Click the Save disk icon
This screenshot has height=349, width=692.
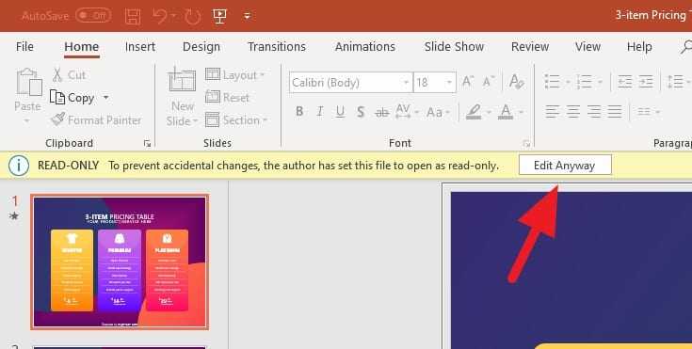(133, 16)
